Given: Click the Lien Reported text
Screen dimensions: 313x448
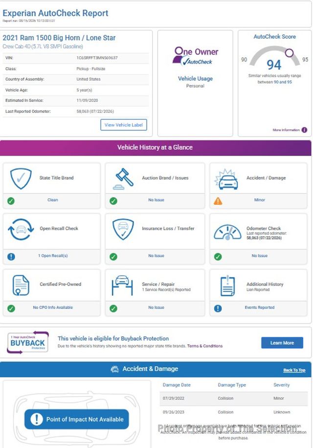Looking at the screenshot, I should [258, 290].
